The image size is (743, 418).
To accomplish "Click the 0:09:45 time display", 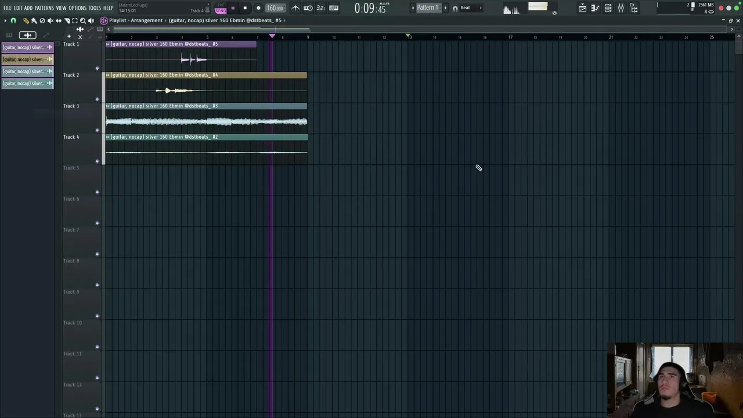I will click(x=370, y=8).
